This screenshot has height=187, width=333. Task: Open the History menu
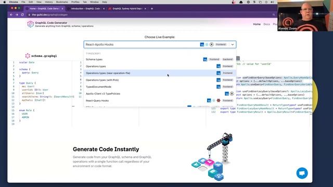48,2
